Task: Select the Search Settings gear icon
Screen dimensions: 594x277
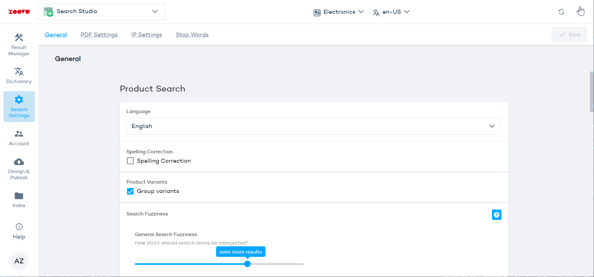Action: tap(19, 100)
